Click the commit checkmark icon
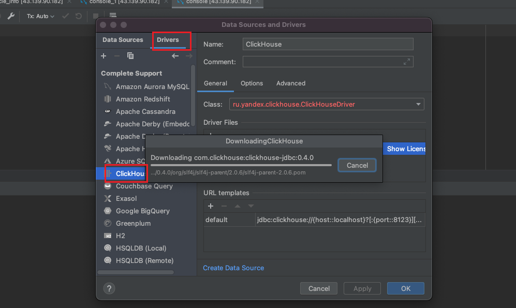Image resolution: width=516 pixels, height=308 pixels. tap(66, 16)
